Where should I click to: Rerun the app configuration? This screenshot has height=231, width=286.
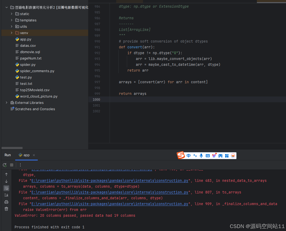click(x=5, y=165)
